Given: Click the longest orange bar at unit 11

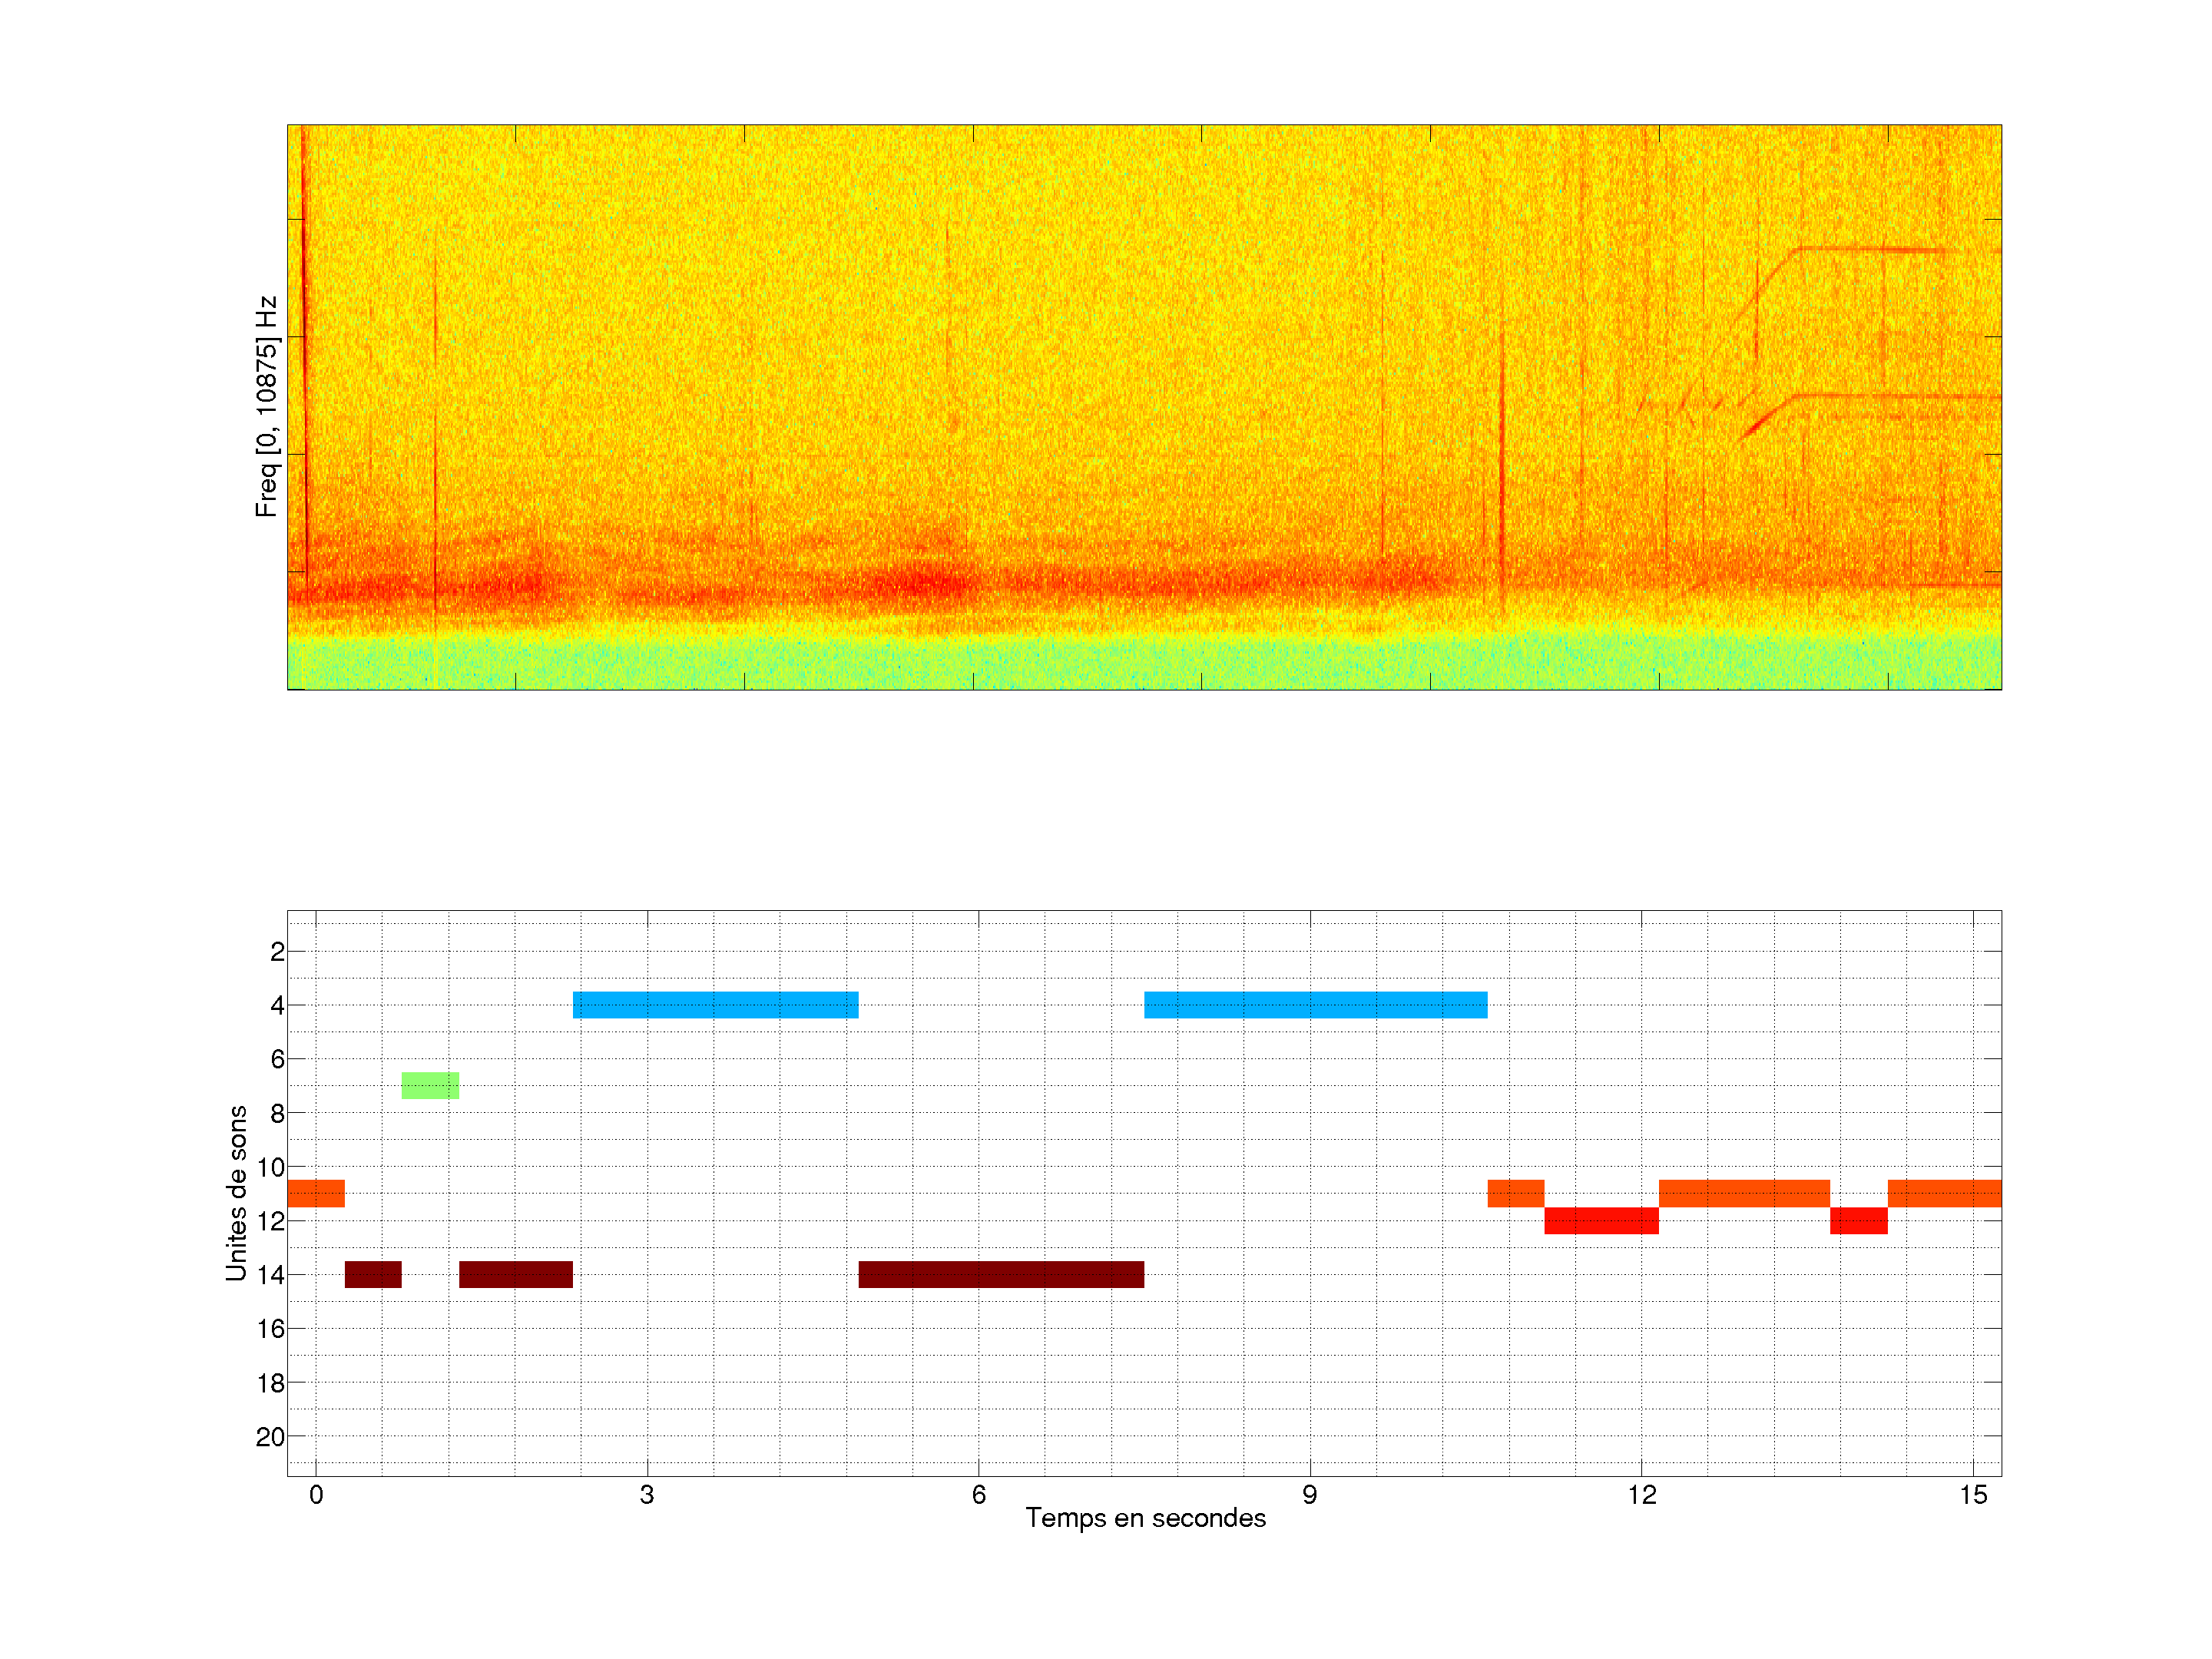Looking at the screenshot, I should point(1744,1193).
